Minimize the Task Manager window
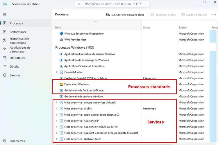Viewport: 218px width, 145px height. coord(195,2)
